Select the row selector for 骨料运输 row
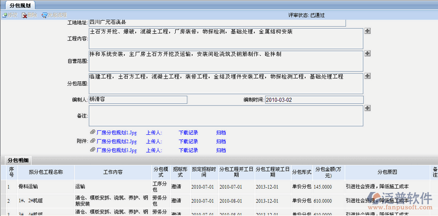 tap(3, 187)
